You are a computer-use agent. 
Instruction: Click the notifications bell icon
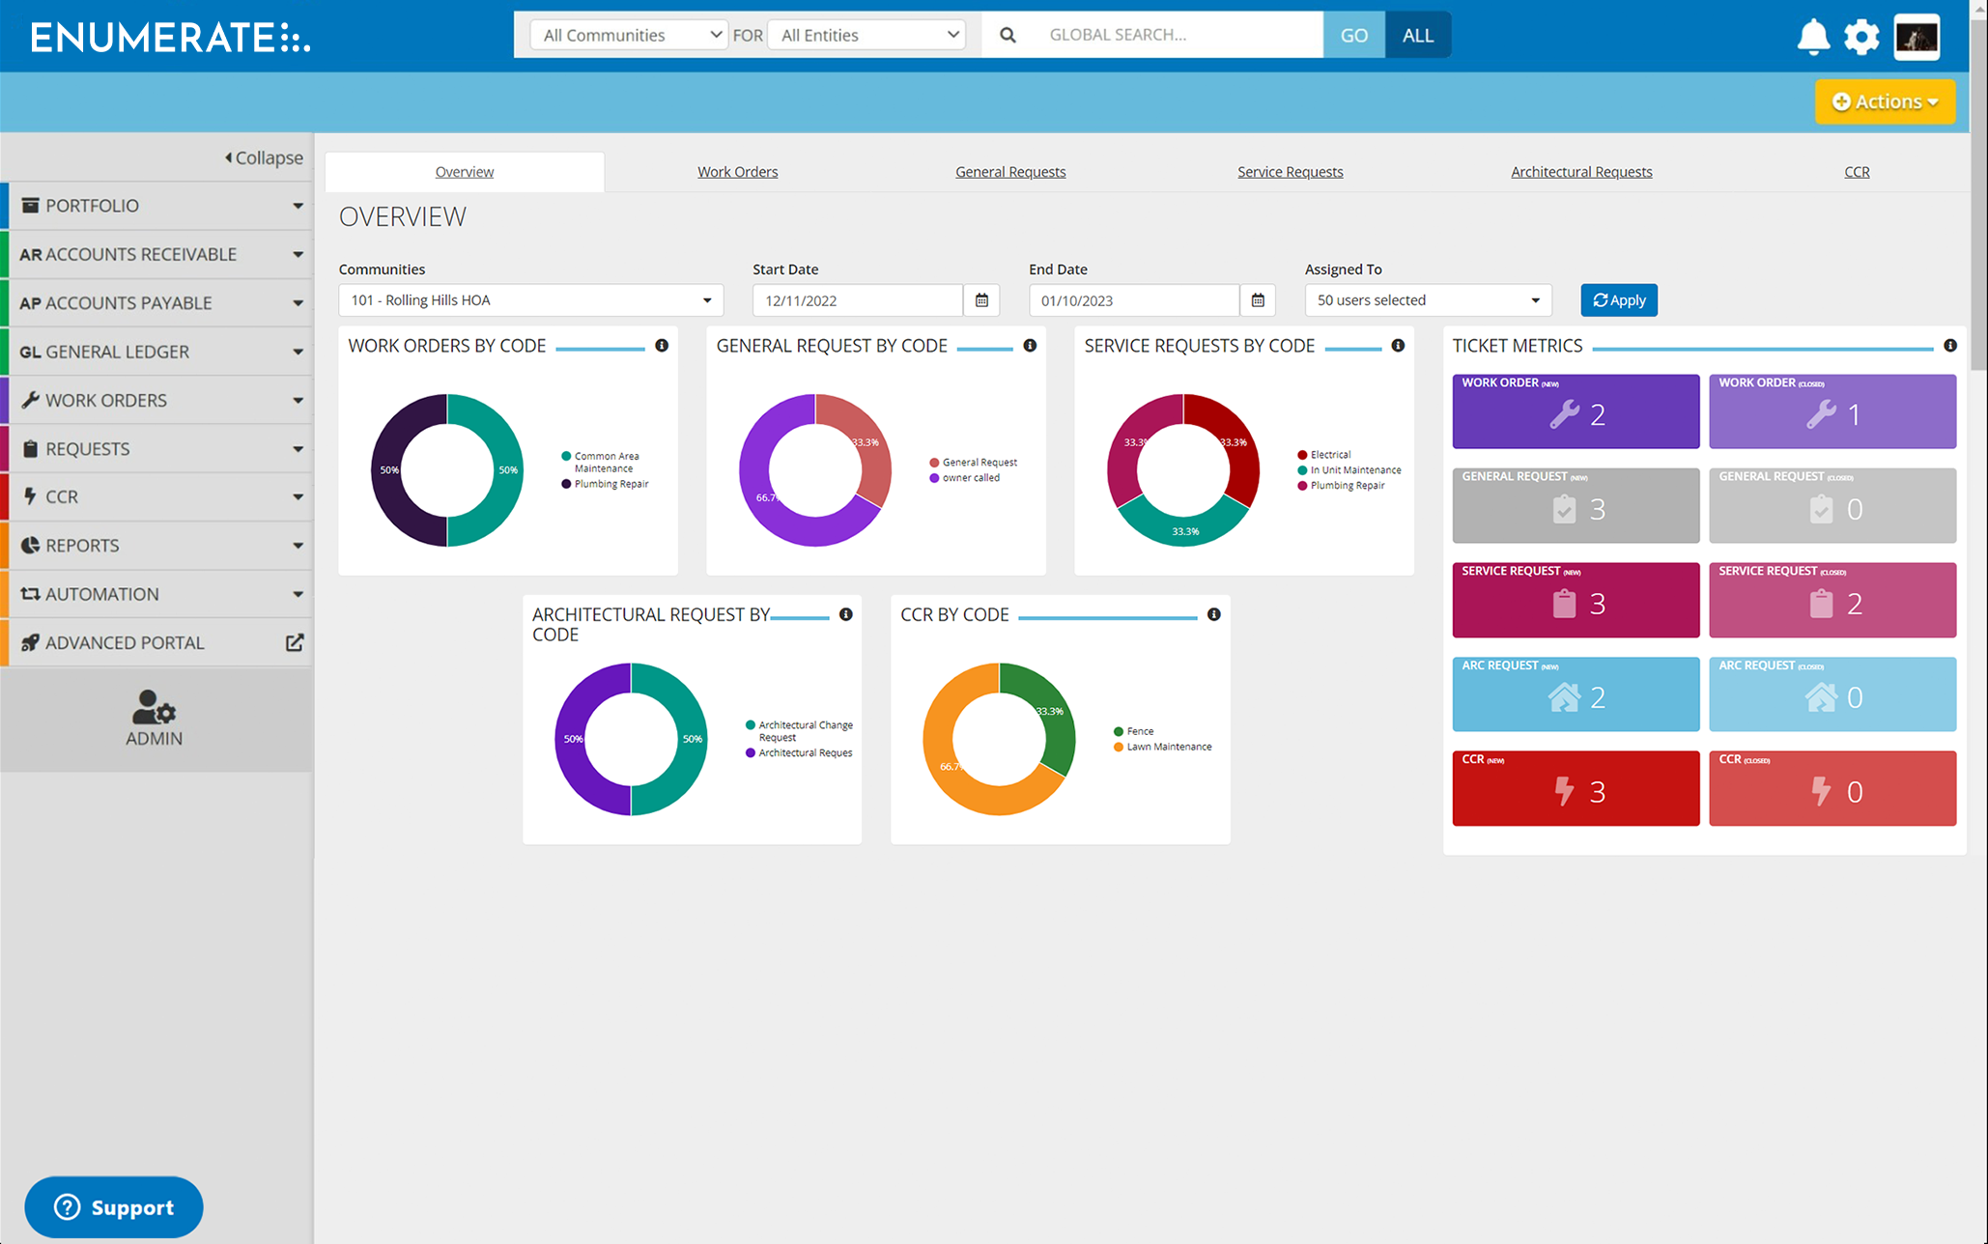click(1813, 36)
